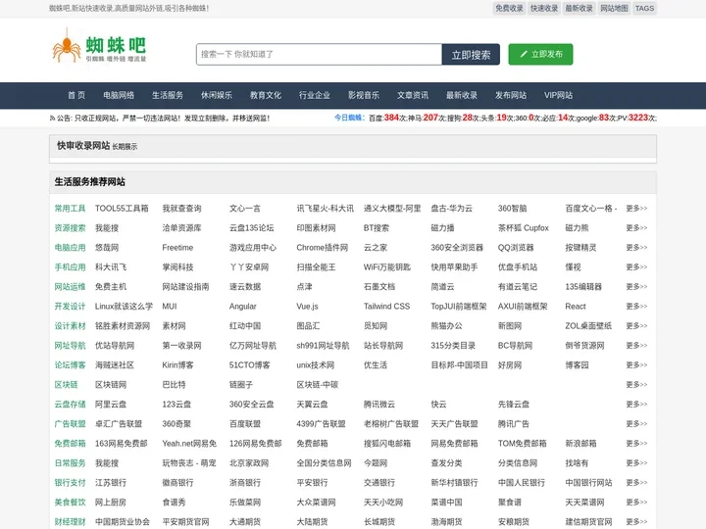Expand 更多>> in the 资源搜索 row
This screenshot has width=706, height=529.
point(636,228)
